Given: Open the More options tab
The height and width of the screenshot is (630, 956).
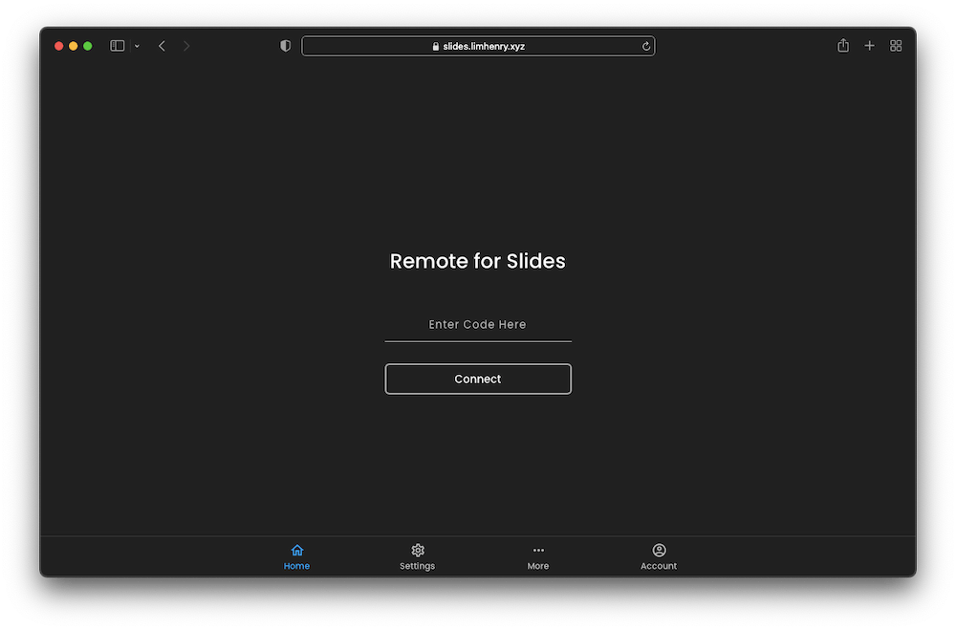Looking at the screenshot, I should point(538,556).
